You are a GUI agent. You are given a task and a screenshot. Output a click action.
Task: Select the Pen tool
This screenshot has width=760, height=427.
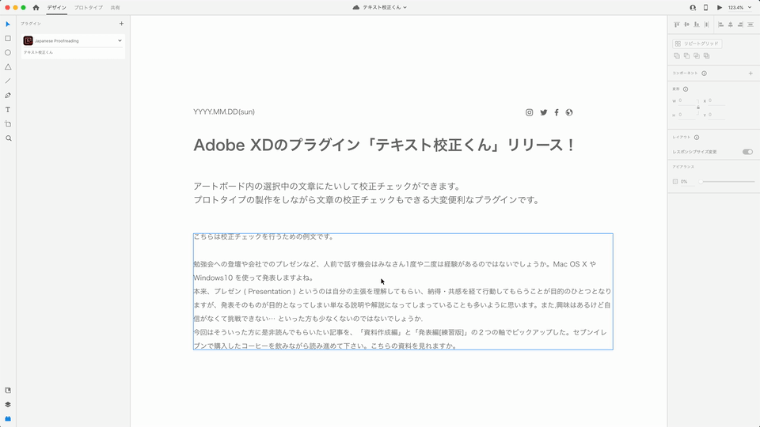pyautogui.click(x=8, y=96)
